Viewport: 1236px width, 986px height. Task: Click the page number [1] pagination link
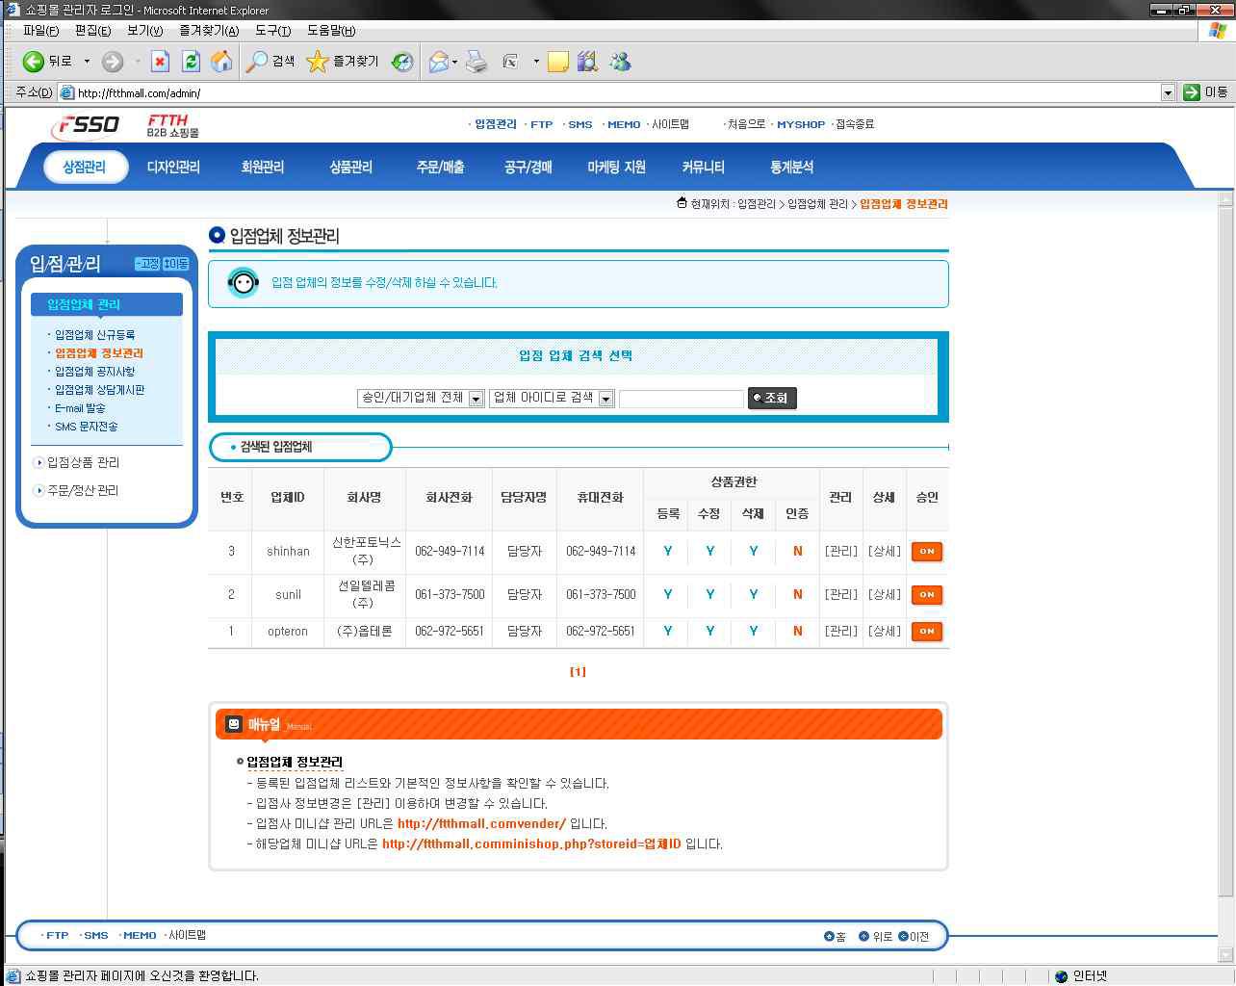coord(578,672)
